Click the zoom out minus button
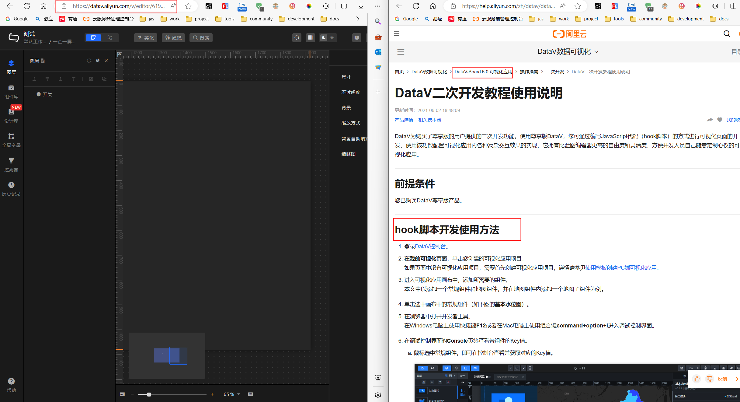This screenshot has height=402, width=740. [x=132, y=394]
